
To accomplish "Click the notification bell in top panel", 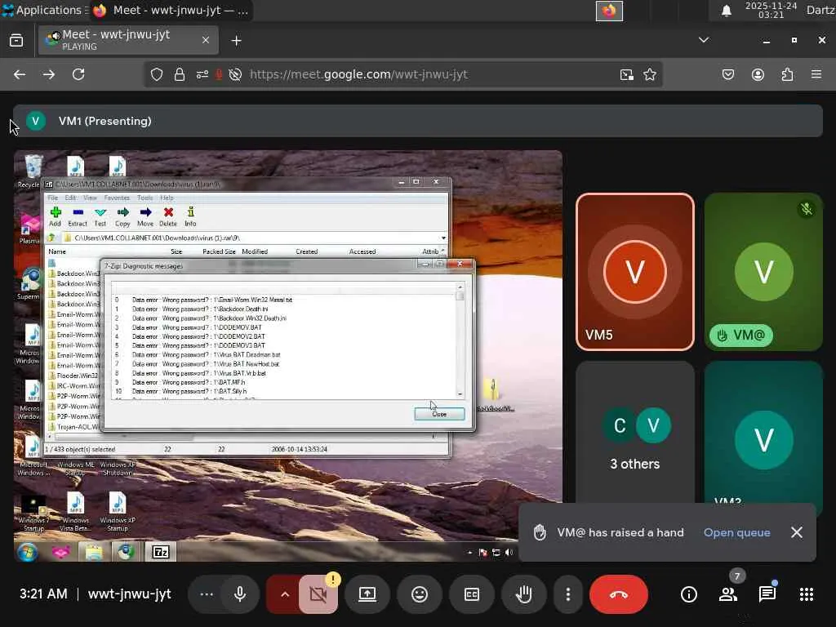I will click(726, 11).
